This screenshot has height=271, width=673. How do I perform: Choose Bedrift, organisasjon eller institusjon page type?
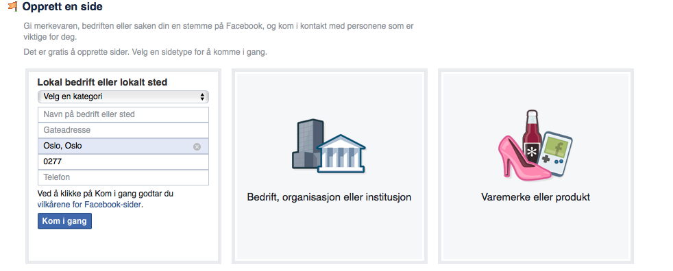(x=329, y=166)
